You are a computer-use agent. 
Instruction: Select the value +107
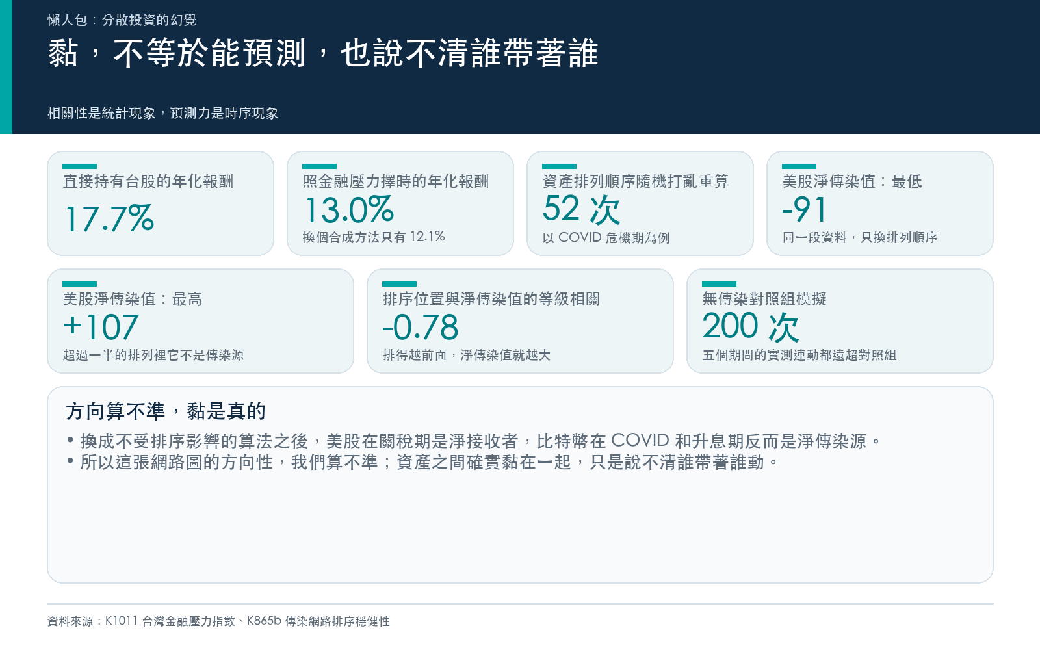tap(101, 327)
